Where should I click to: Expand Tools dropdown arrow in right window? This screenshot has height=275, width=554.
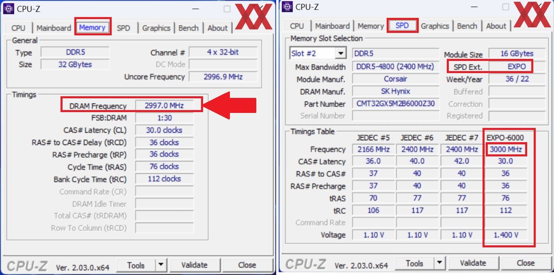click(440, 263)
